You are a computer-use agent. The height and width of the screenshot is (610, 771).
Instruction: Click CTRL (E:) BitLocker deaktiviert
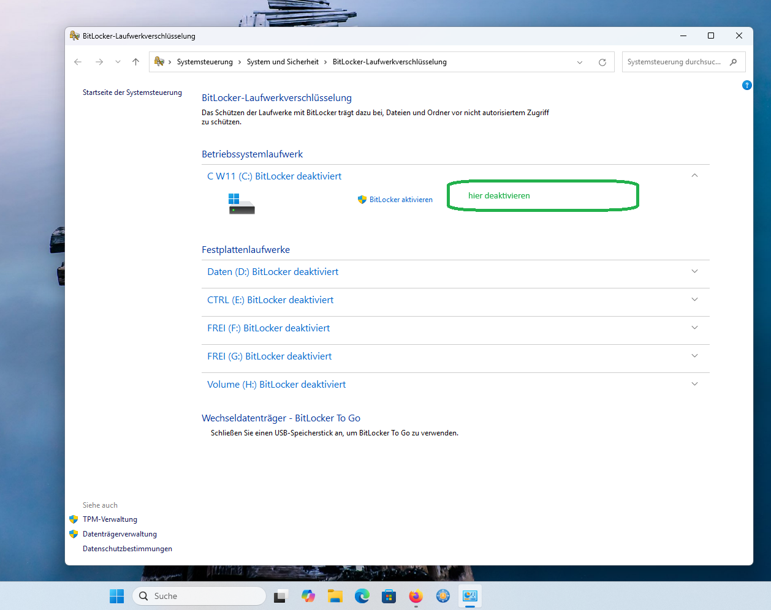pyautogui.click(x=270, y=300)
